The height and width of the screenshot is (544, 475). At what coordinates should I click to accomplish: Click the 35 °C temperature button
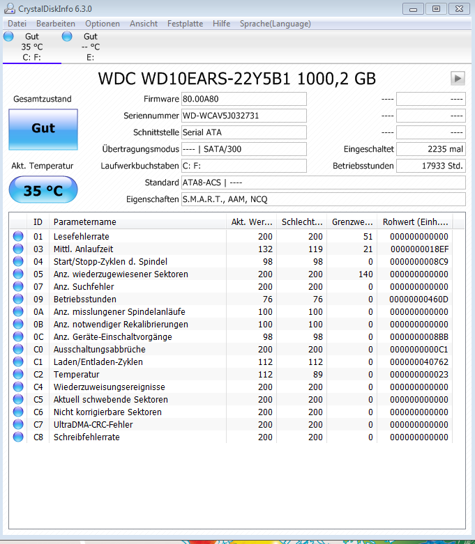(x=43, y=189)
